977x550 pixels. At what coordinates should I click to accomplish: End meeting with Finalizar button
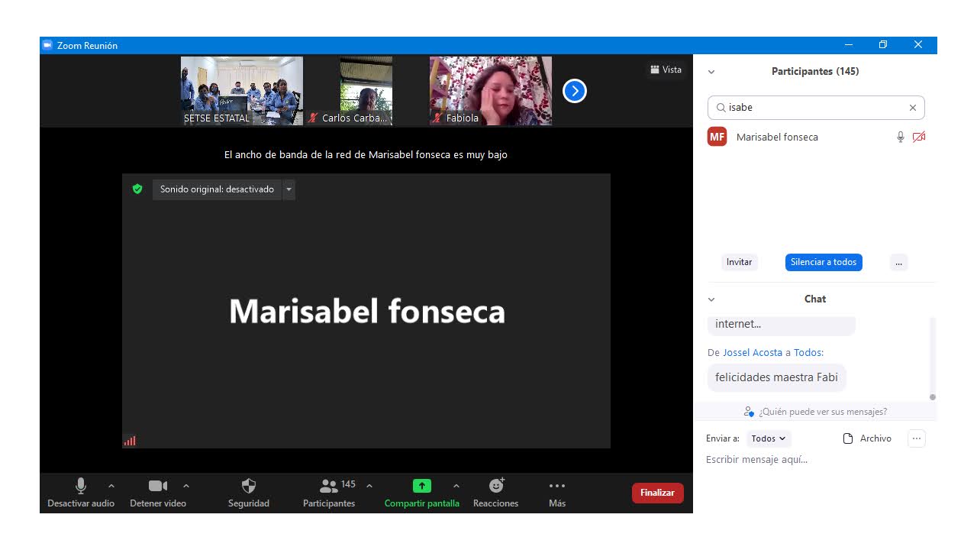657,493
